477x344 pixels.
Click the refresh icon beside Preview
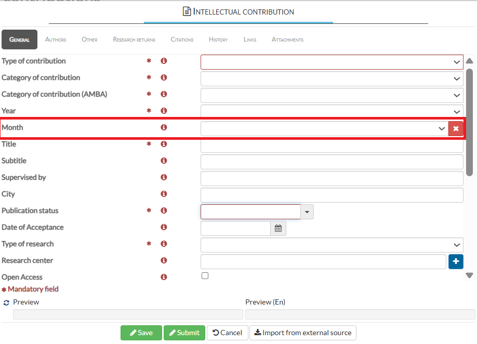(x=6, y=302)
